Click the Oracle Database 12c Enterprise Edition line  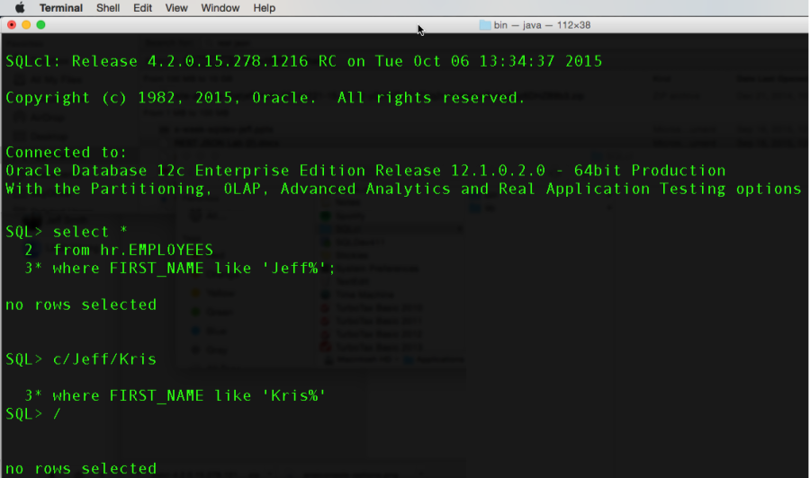point(364,171)
